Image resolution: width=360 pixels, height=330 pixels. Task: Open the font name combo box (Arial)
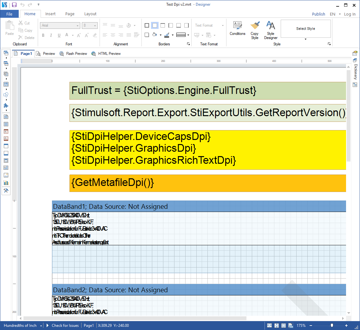[x=60, y=25]
